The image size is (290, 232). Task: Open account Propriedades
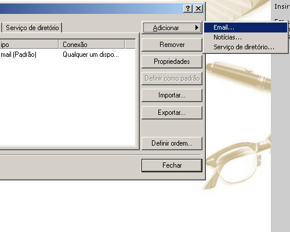pos(172,61)
